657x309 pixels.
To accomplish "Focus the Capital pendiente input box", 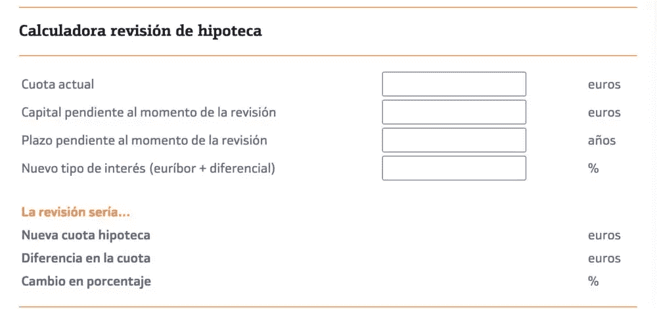I will coord(454,112).
